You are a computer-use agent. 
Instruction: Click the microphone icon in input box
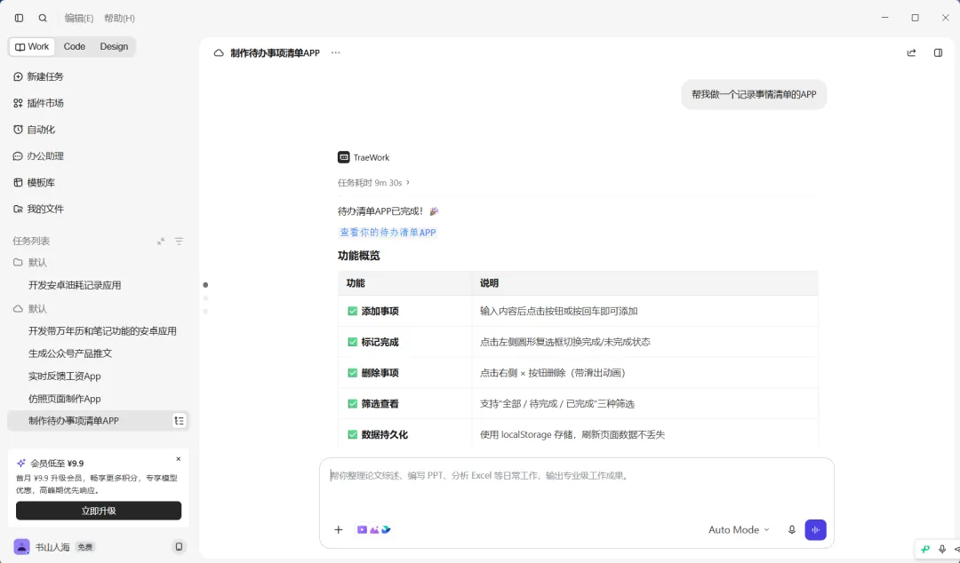click(x=792, y=530)
